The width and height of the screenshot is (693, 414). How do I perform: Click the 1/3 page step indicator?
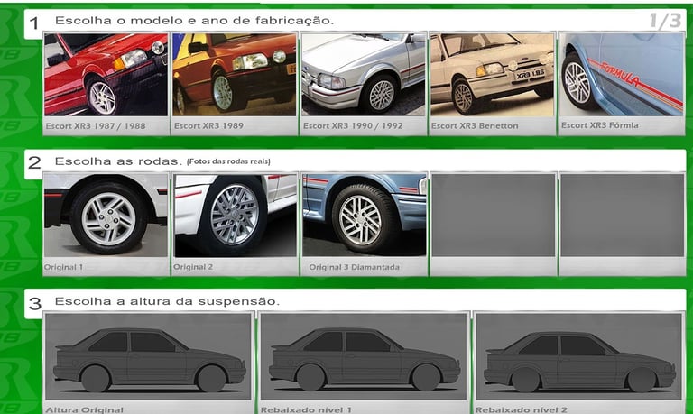pos(665,21)
